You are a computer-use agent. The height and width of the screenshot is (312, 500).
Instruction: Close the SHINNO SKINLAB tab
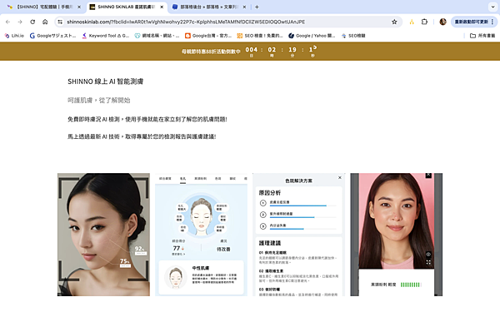point(162,7)
